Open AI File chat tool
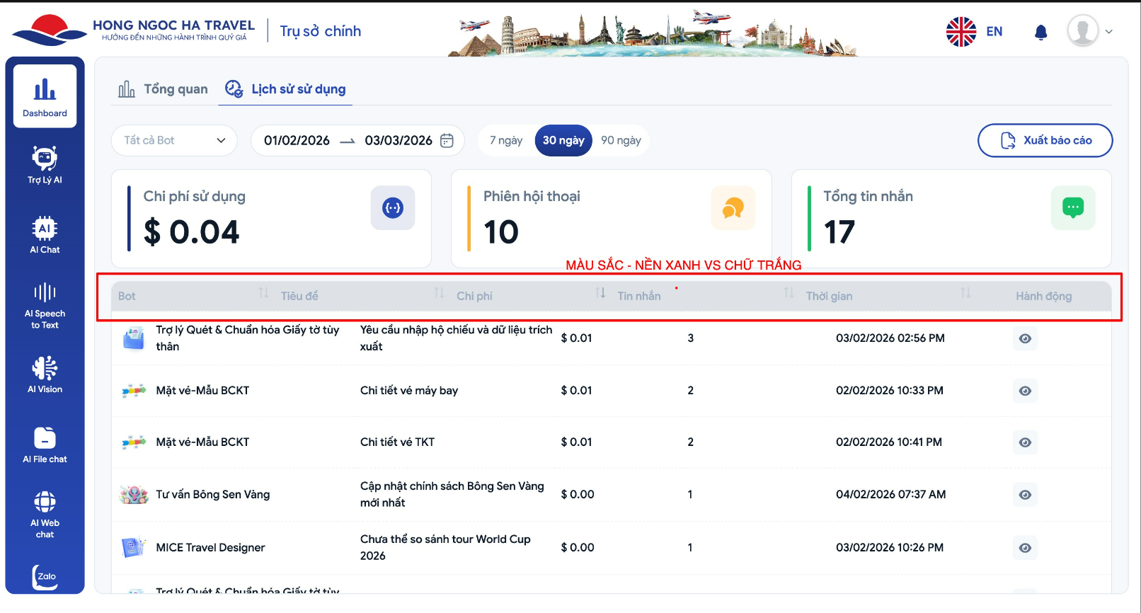This screenshot has height=613, width=1141. [x=45, y=445]
